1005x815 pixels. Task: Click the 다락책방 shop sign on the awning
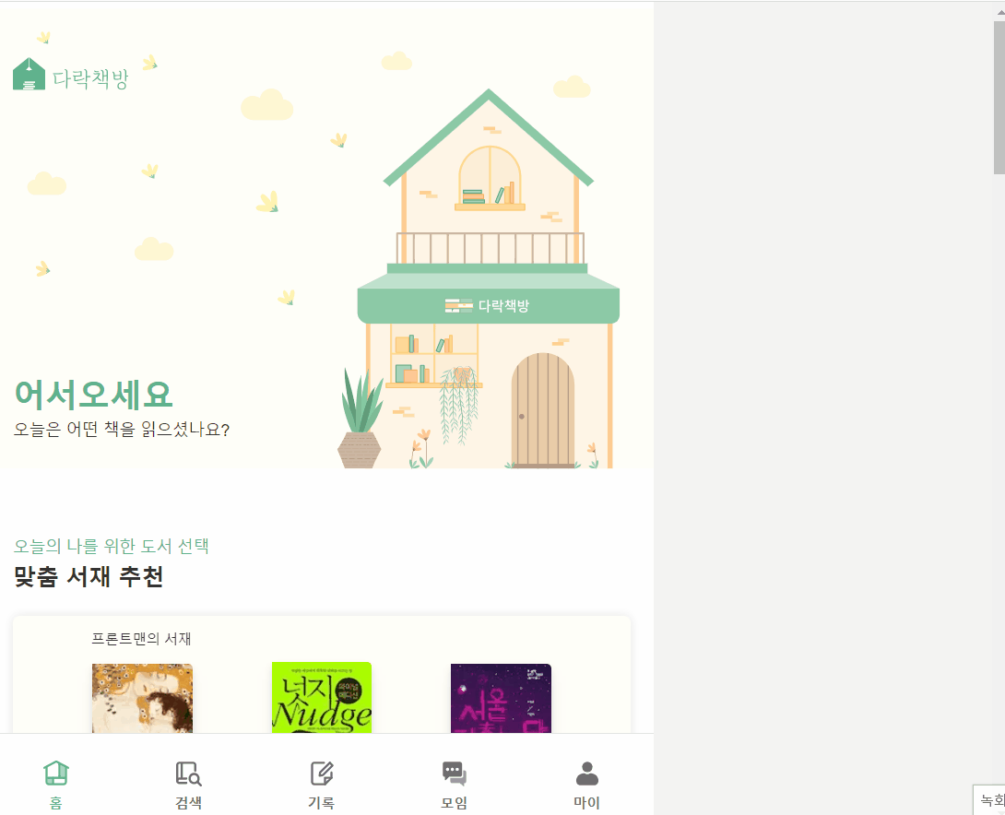487,306
